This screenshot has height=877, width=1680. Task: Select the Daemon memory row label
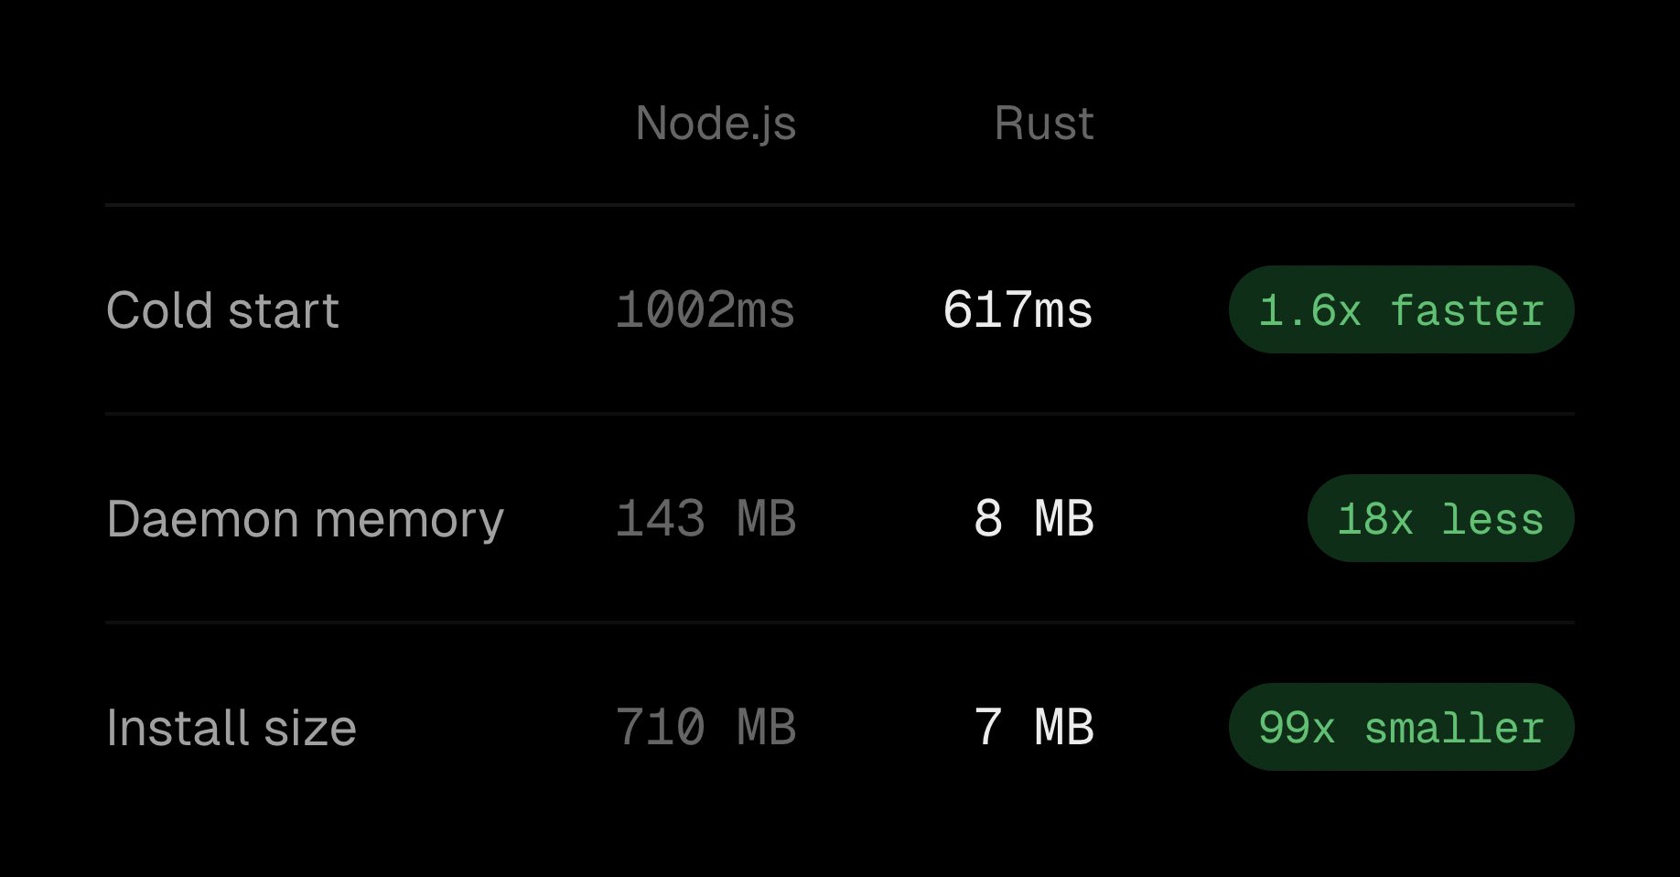click(305, 519)
